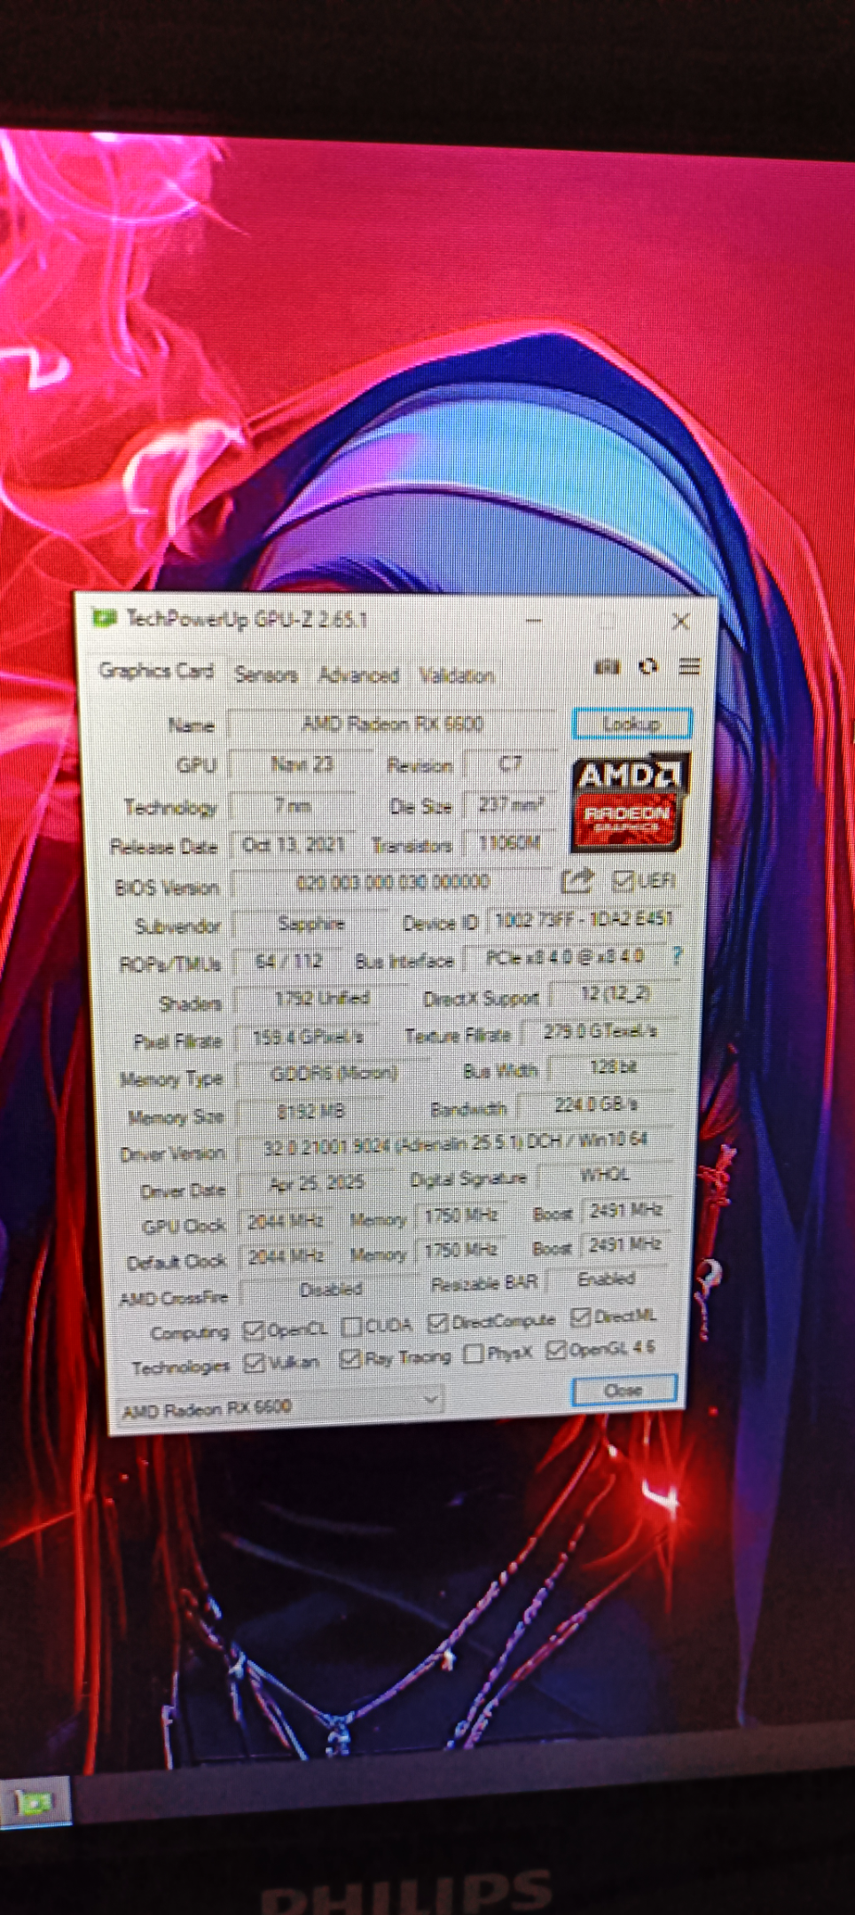Click the Pixel Fillrate value 159.4 GPixel/s
This screenshot has width=855, height=1915.
point(308,1037)
